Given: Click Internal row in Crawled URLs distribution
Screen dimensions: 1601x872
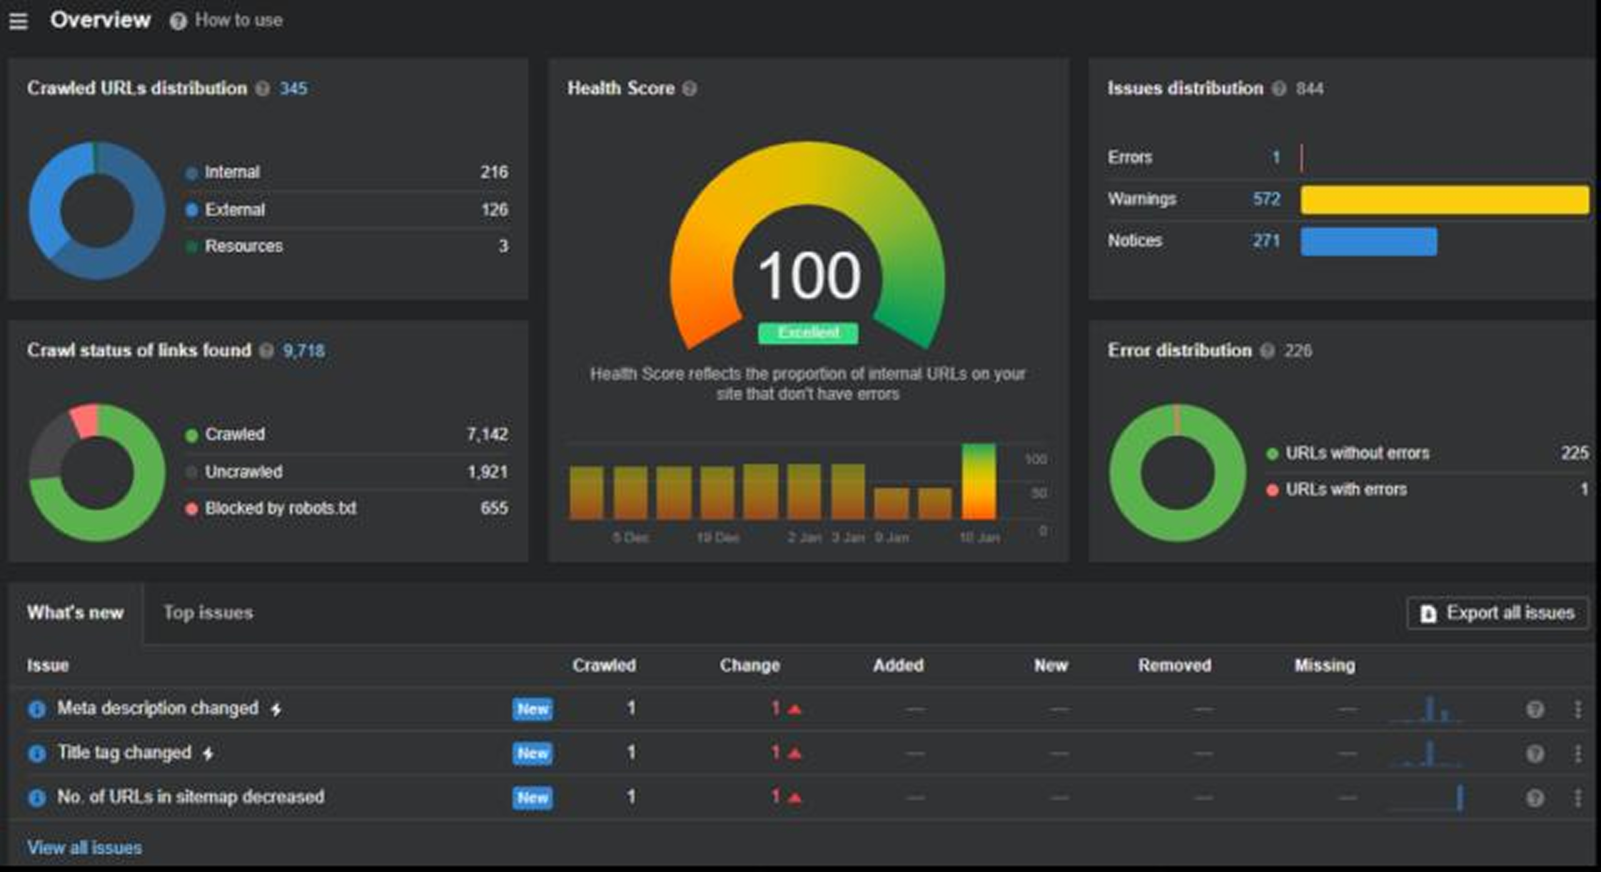Looking at the screenshot, I should [x=347, y=173].
